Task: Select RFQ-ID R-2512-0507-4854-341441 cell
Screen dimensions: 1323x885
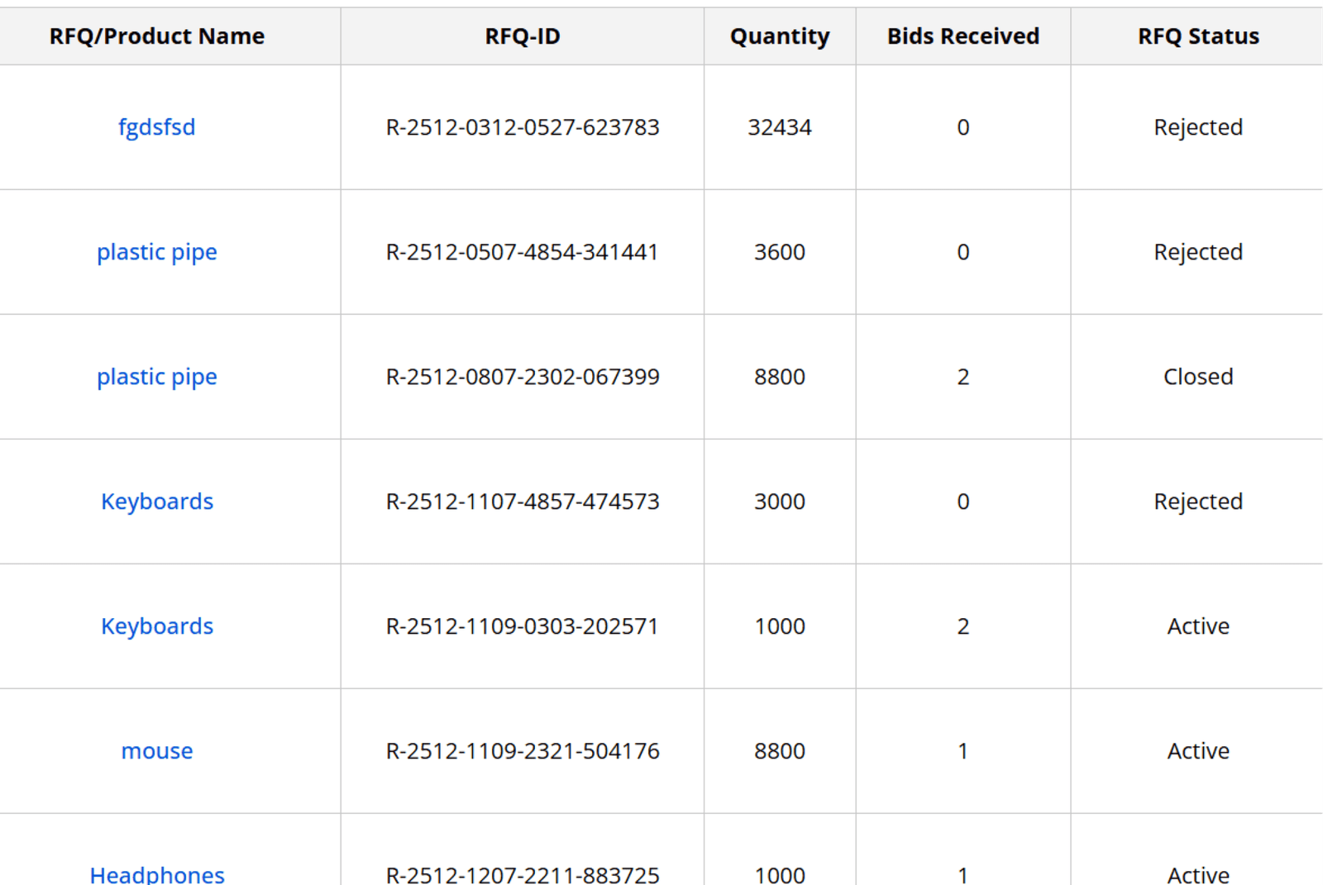Action: pyautogui.click(x=522, y=252)
